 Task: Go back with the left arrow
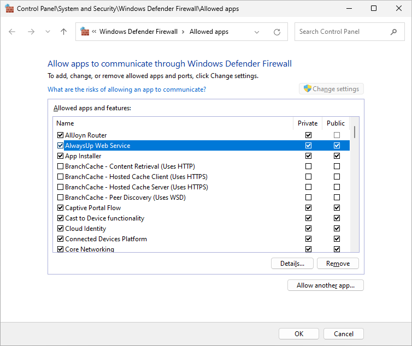[x=12, y=32]
